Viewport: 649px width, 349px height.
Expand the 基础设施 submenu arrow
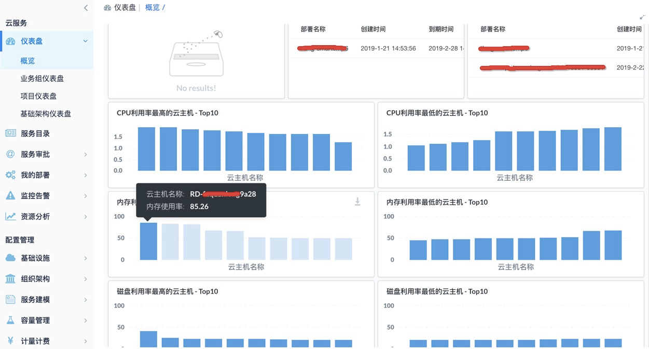86,258
